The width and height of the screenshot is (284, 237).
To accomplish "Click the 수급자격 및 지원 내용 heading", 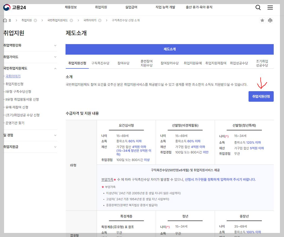I will point(82,113).
